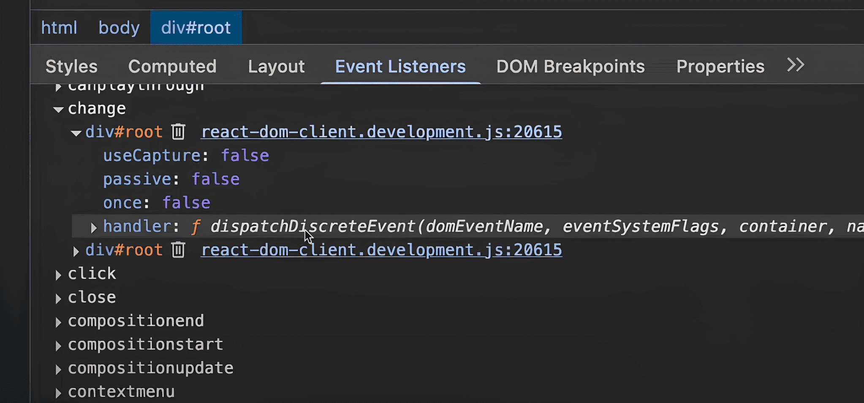Viewport: 864px width, 403px height.
Task: Expand the compositionend event group
Action: click(x=58, y=322)
